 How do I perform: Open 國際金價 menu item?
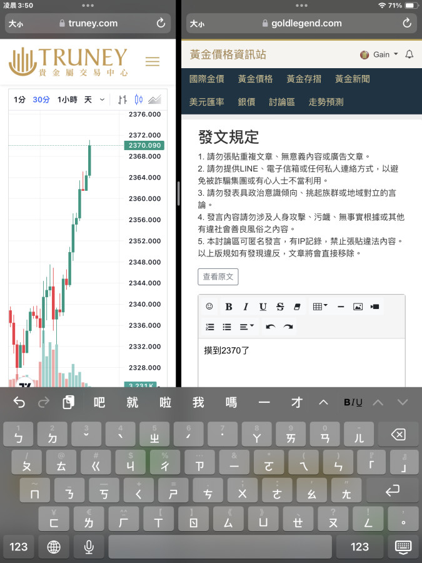point(207,79)
